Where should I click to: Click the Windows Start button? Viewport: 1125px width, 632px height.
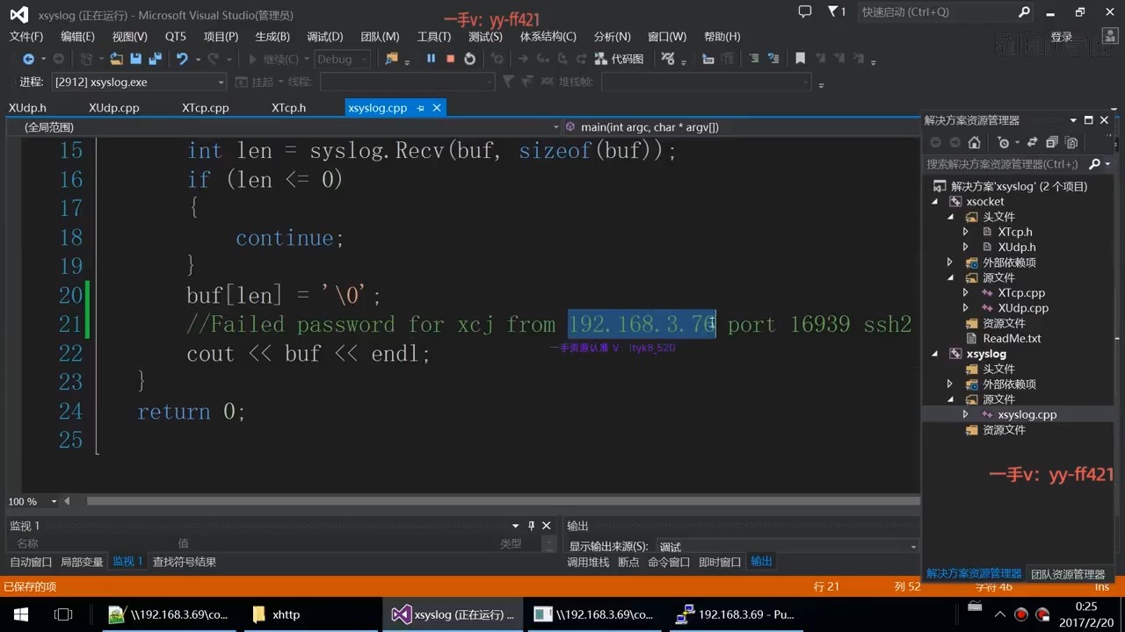tap(20, 614)
